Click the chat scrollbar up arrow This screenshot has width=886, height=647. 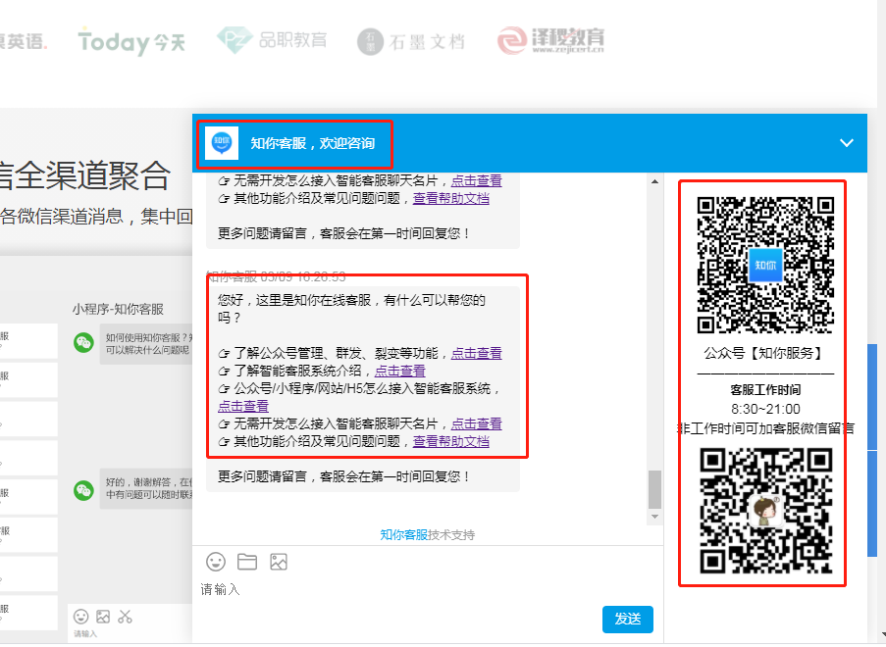pos(654,181)
